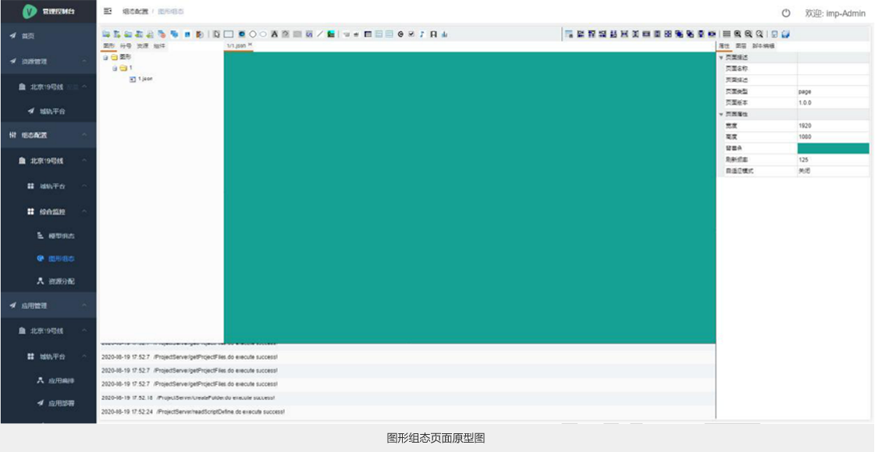Insert the checkbox component from toolbar
Screen dimensions: 875x452
point(411,34)
